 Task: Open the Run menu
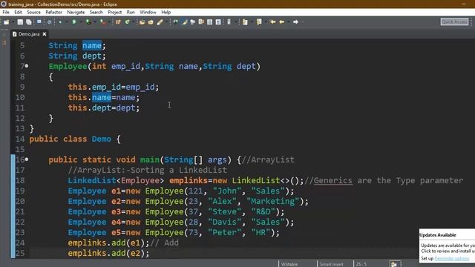(131, 12)
